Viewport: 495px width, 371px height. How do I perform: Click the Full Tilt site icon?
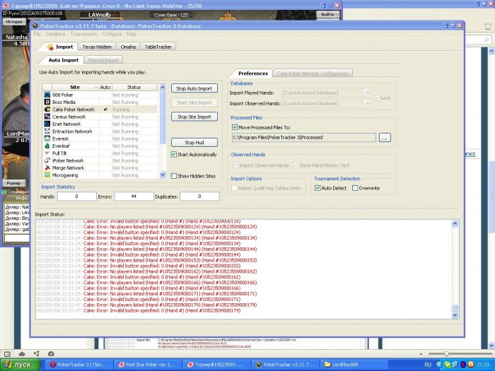click(x=47, y=153)
